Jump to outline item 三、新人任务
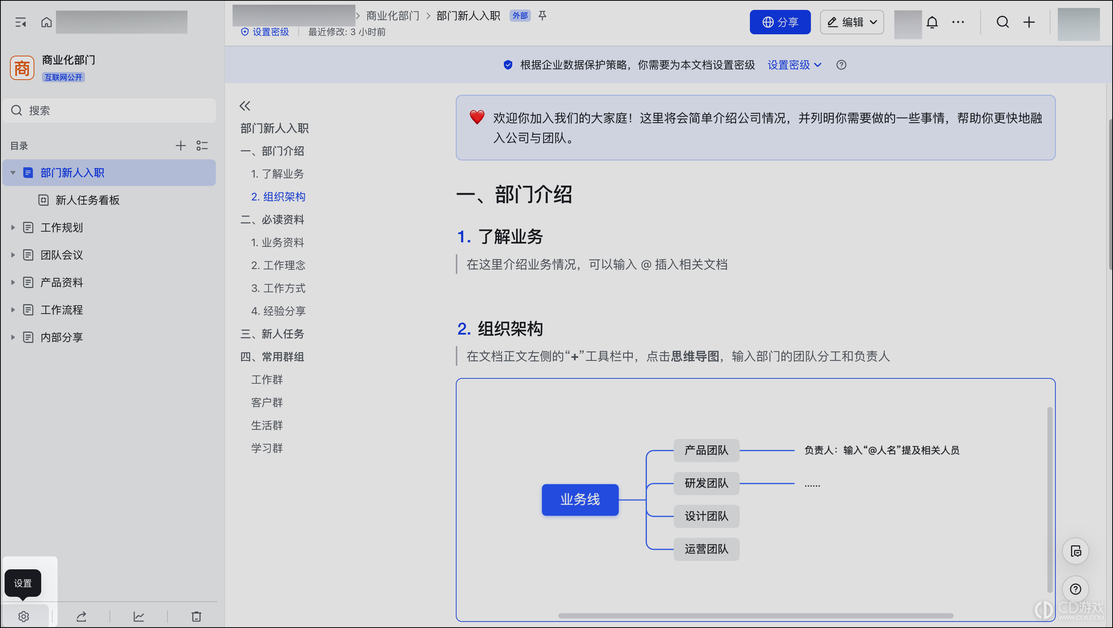1113x628 pixels. point(272,334)
